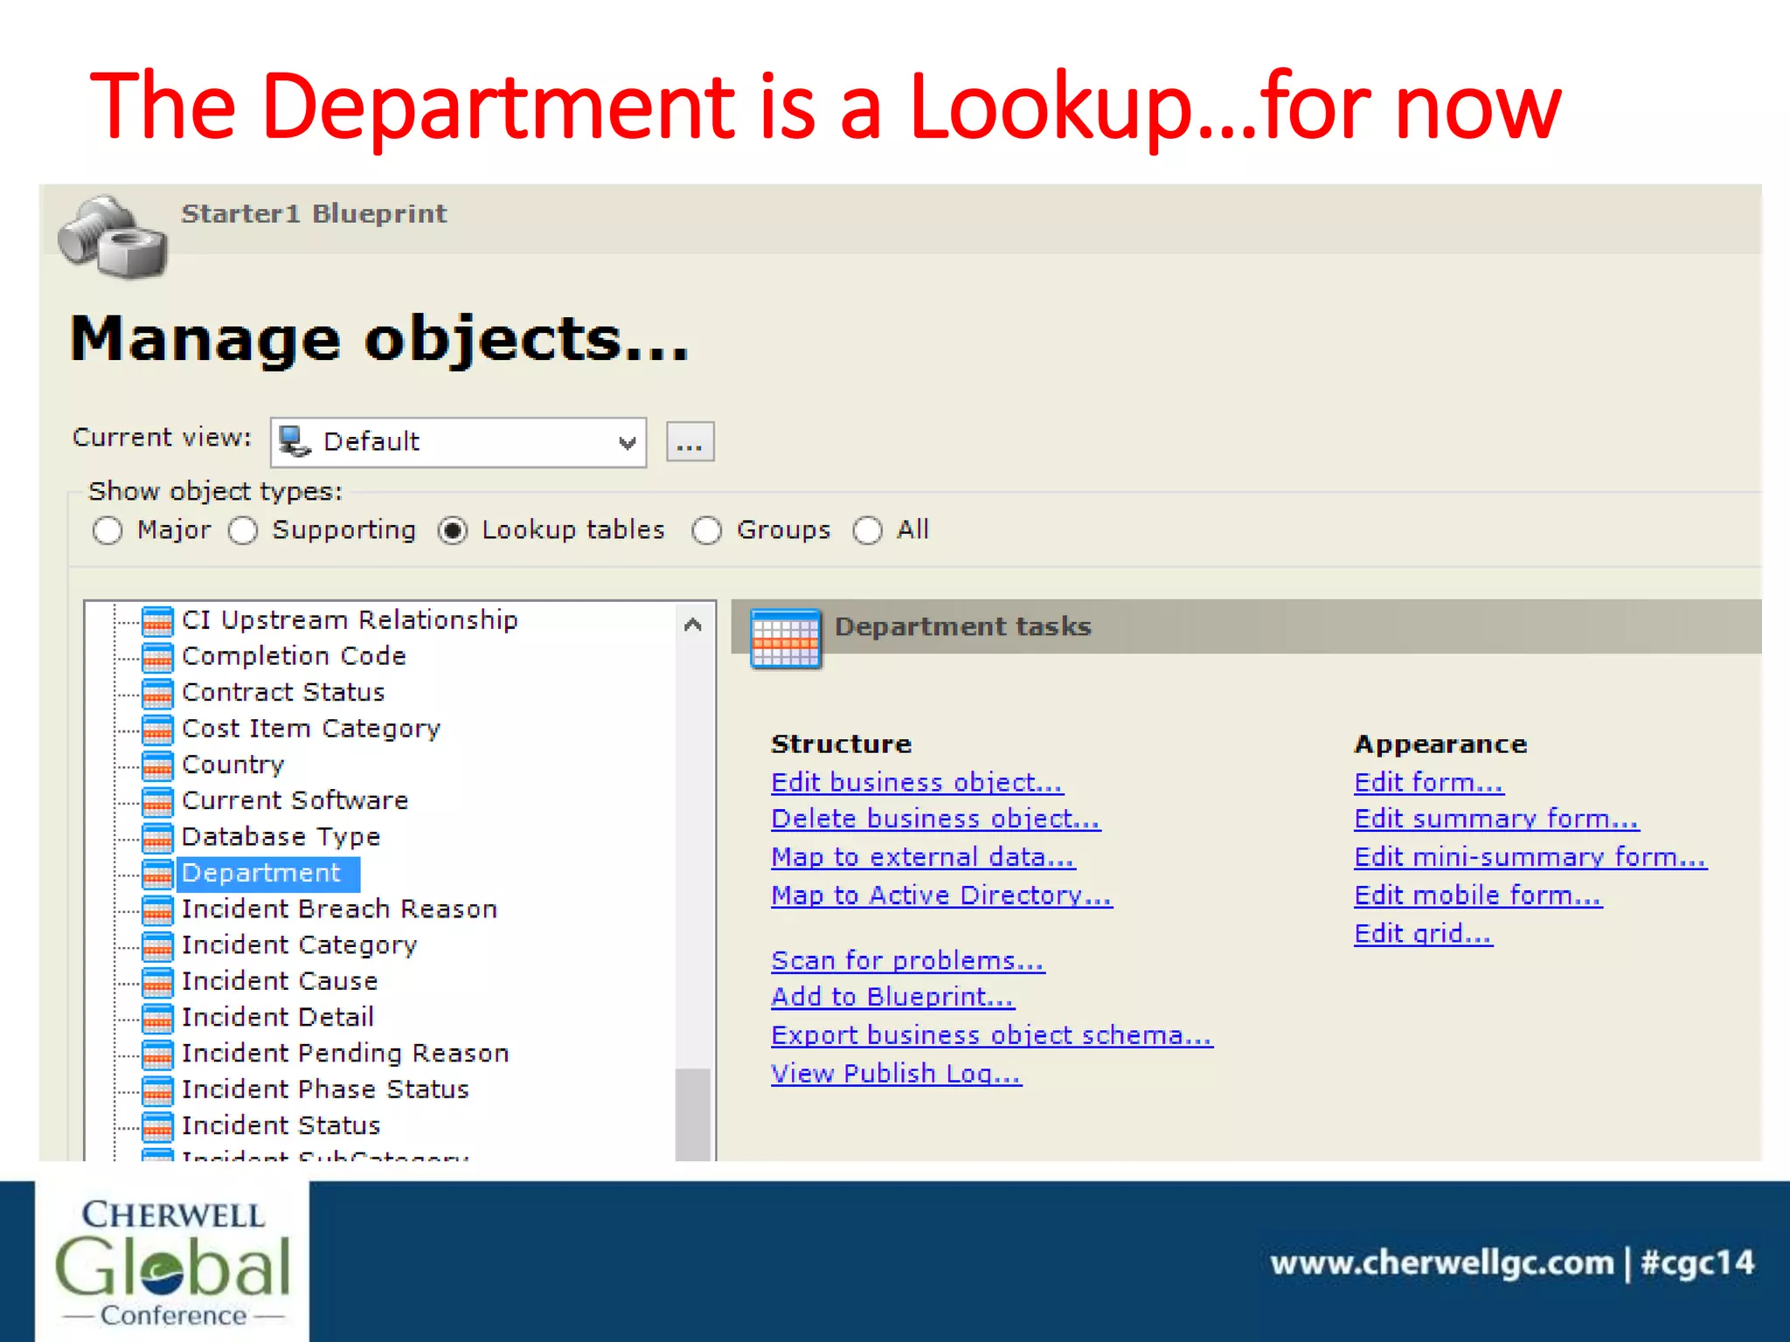Click the Incident Breach Reason table icon
Screen dimensions: 1790x1342
(157, 910)
